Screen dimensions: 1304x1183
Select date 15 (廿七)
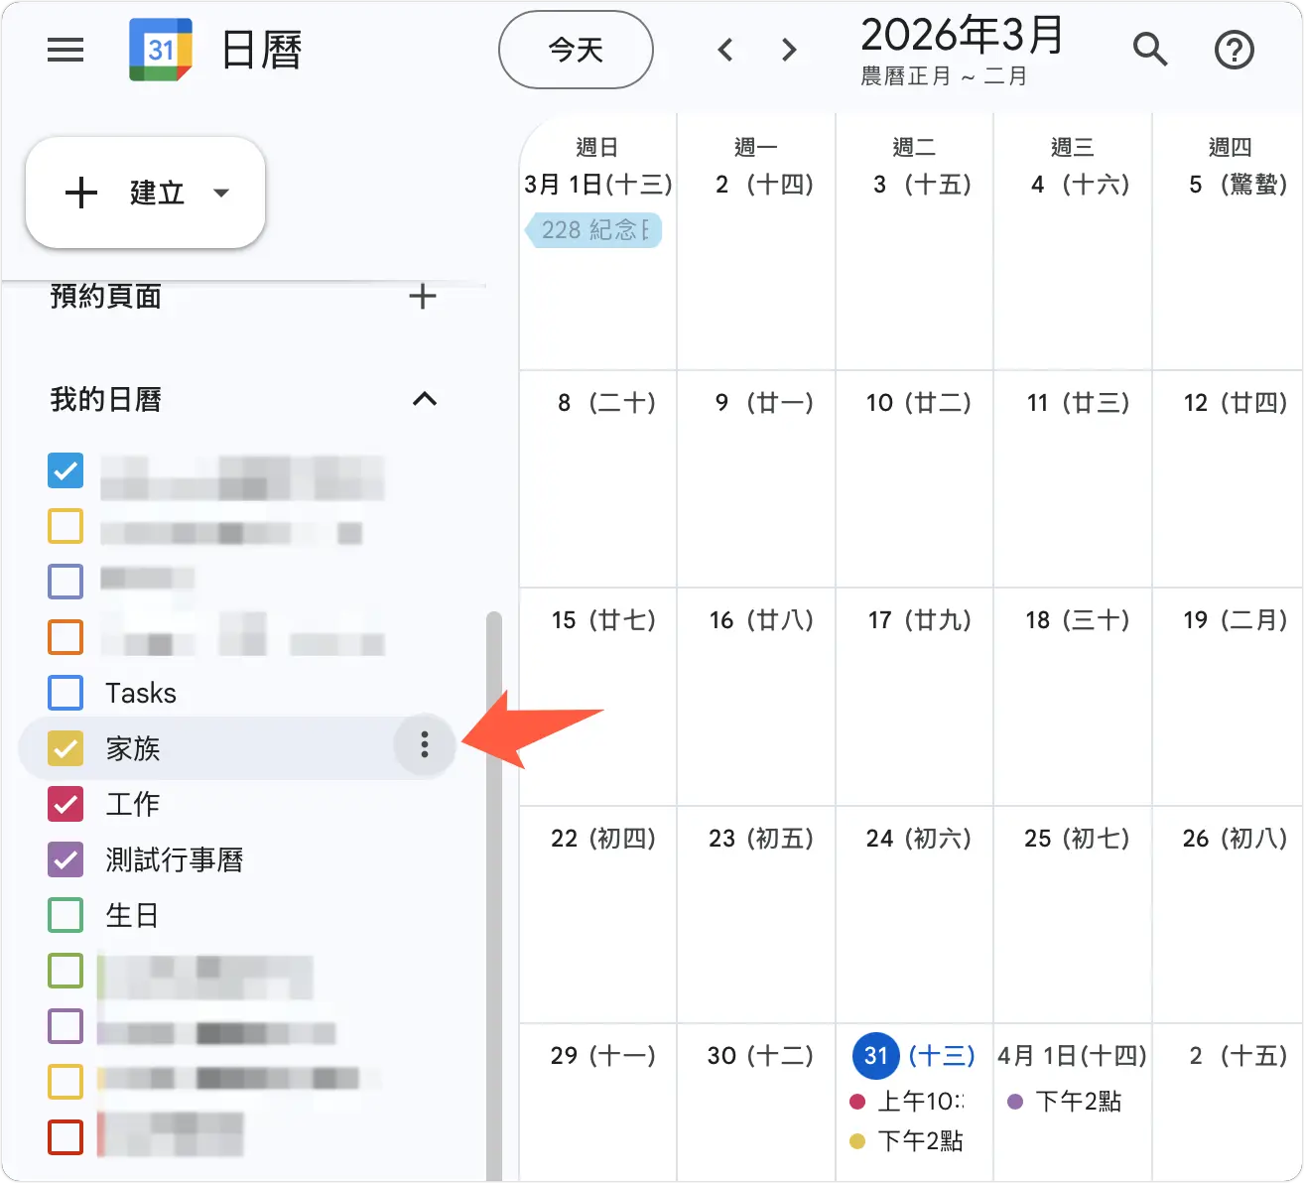603,620
